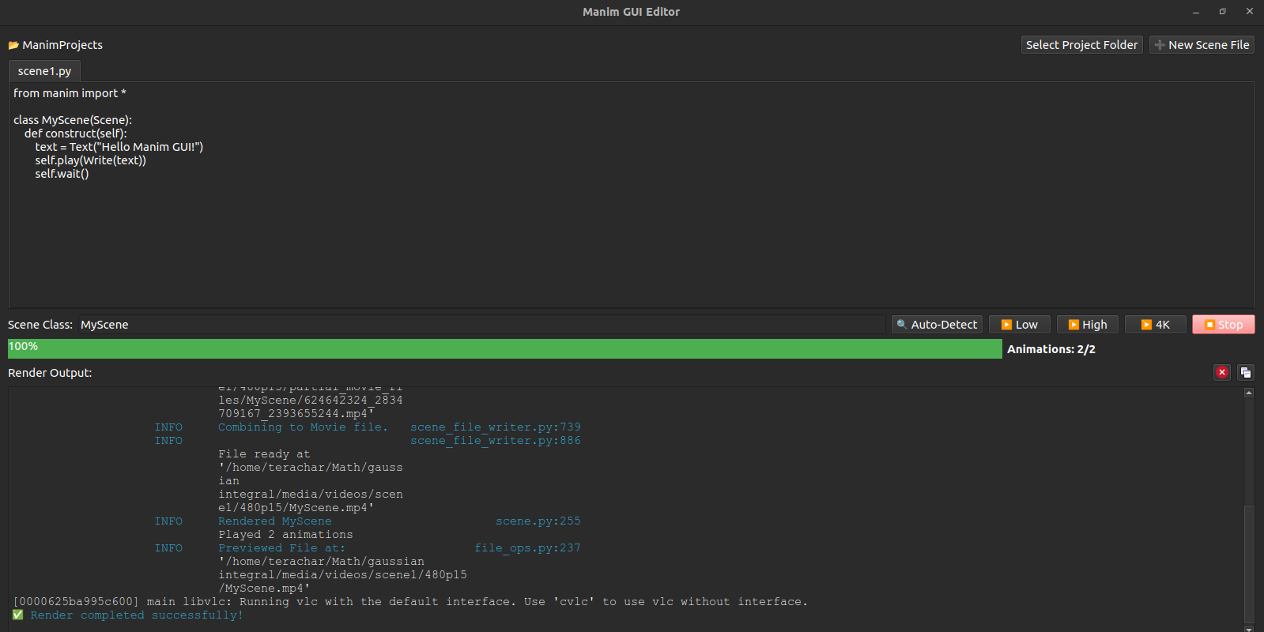Close the Manim GUI Editor window
This screenshot has height=632, width=1264.
click(1250, 11)
